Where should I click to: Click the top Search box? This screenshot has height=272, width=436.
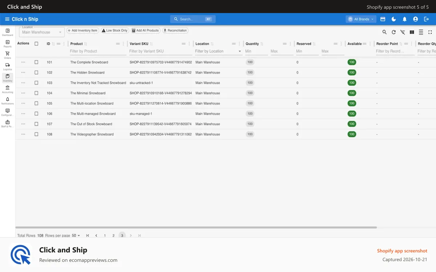193,19
